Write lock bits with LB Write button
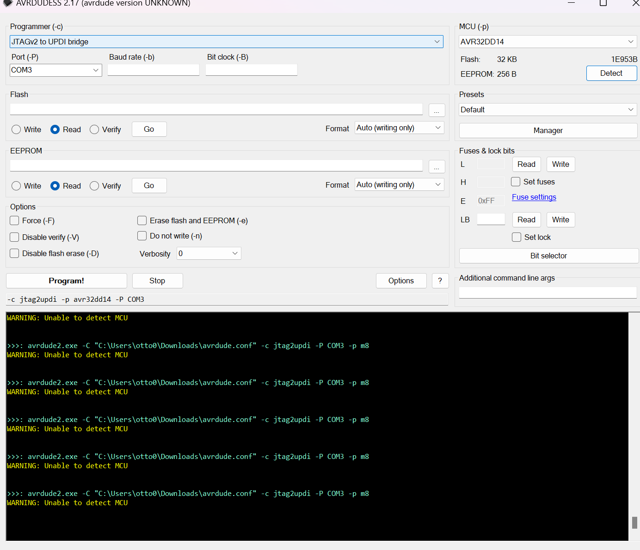Image resolution: width=640 pixels, height=550 pixels. [560, 220]
